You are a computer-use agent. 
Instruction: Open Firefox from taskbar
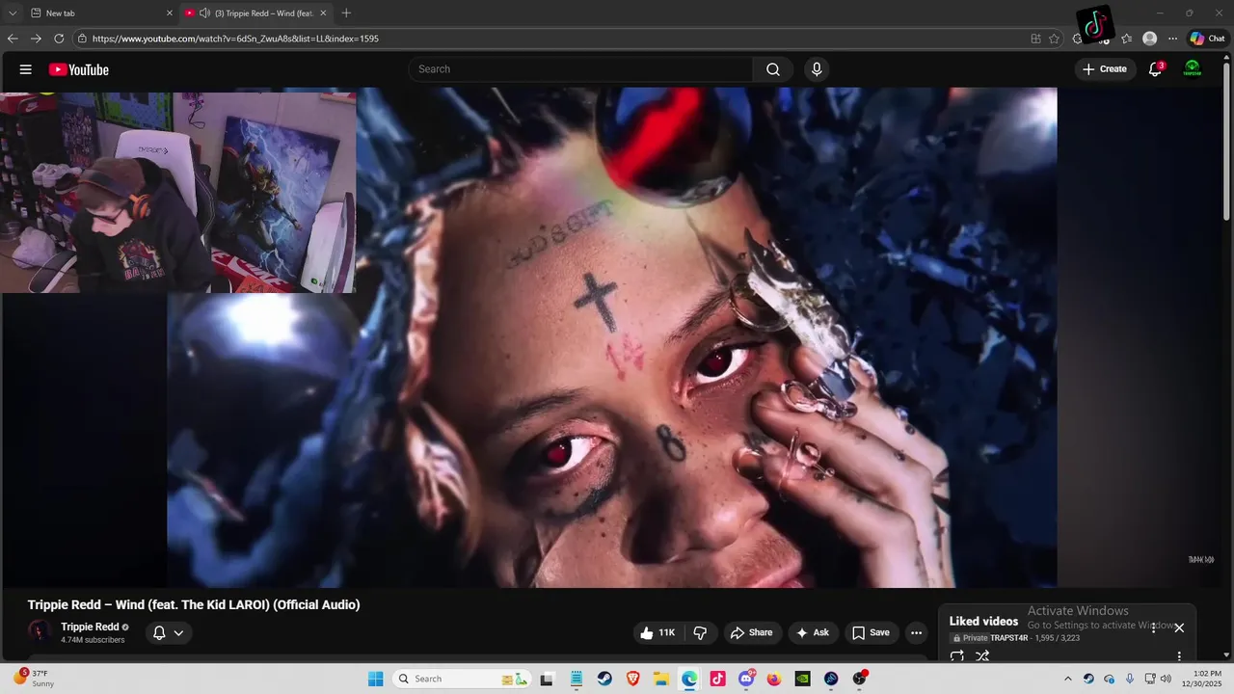tap(774, 679)
